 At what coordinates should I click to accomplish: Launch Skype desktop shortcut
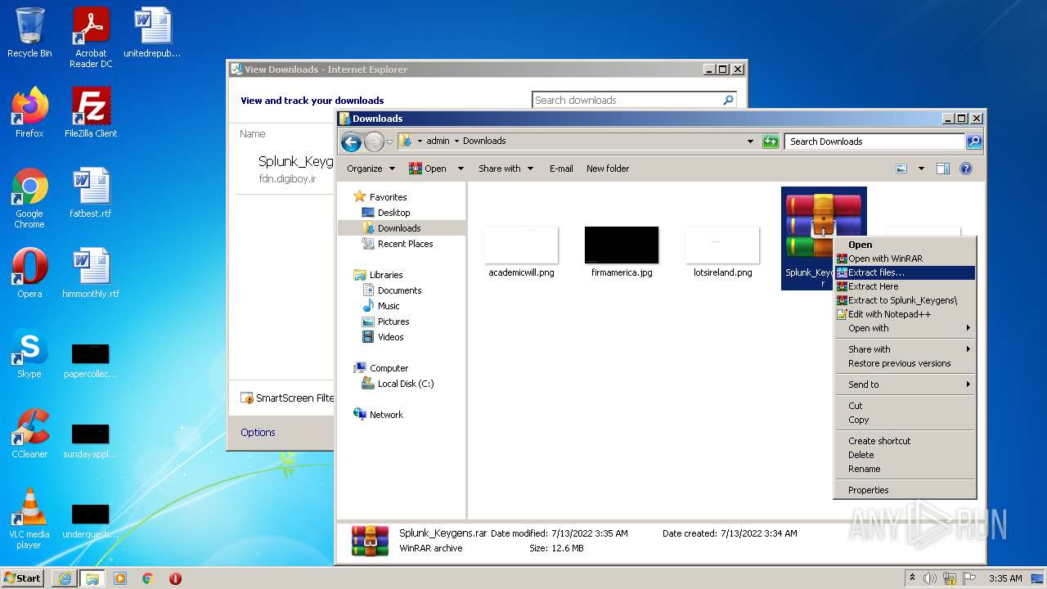pyautogui.click(x=29, y=353)
